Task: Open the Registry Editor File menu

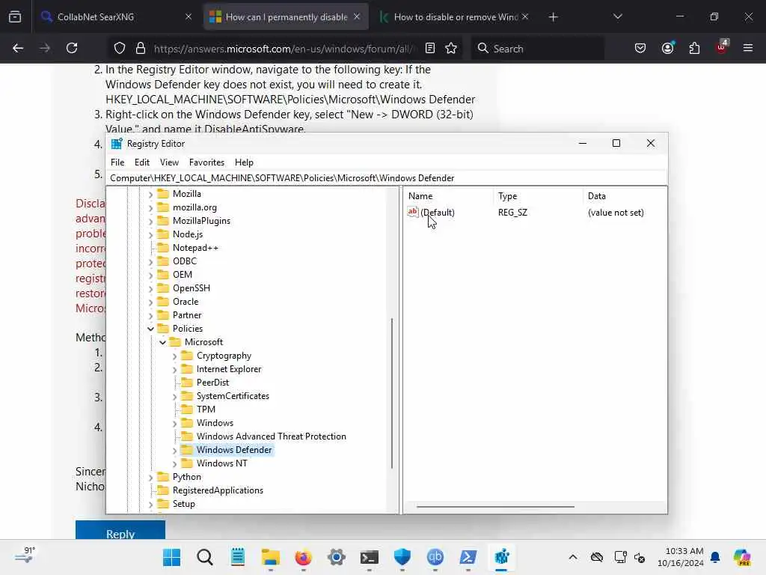Action: (117, 162)
